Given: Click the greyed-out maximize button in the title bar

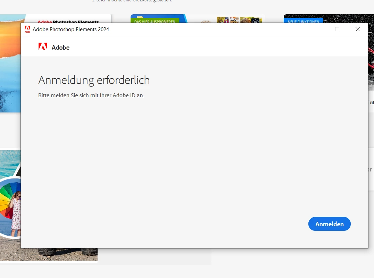Looking at the screenshot, I should pos(337,29).
